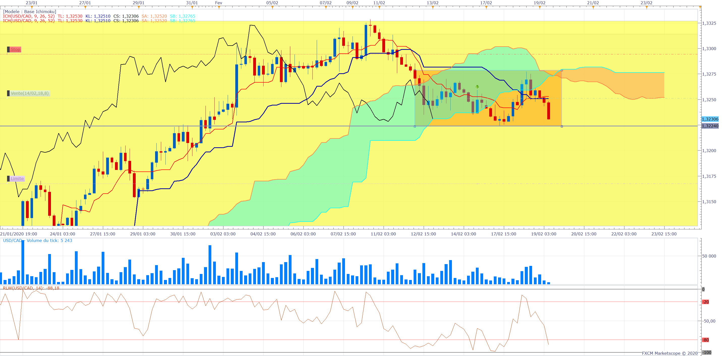722x356 pixels.
Task: Click the red -80 oversold level tag
Action: tap(705, 340)
